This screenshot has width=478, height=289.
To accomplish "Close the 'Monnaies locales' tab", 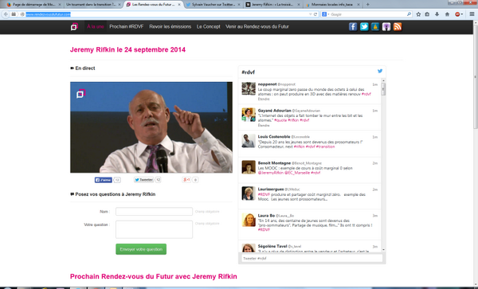I will click(x=358, y=5).
